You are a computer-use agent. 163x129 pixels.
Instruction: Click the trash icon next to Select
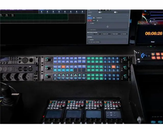coord(97,21)
